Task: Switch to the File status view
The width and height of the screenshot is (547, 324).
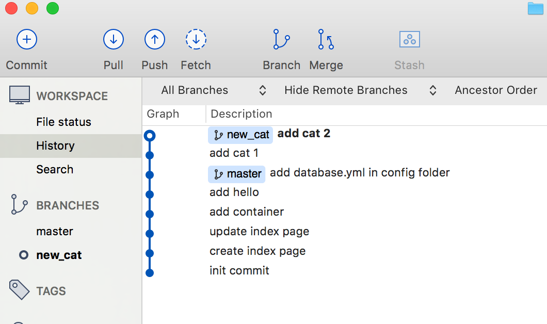Action: point(63,122)
